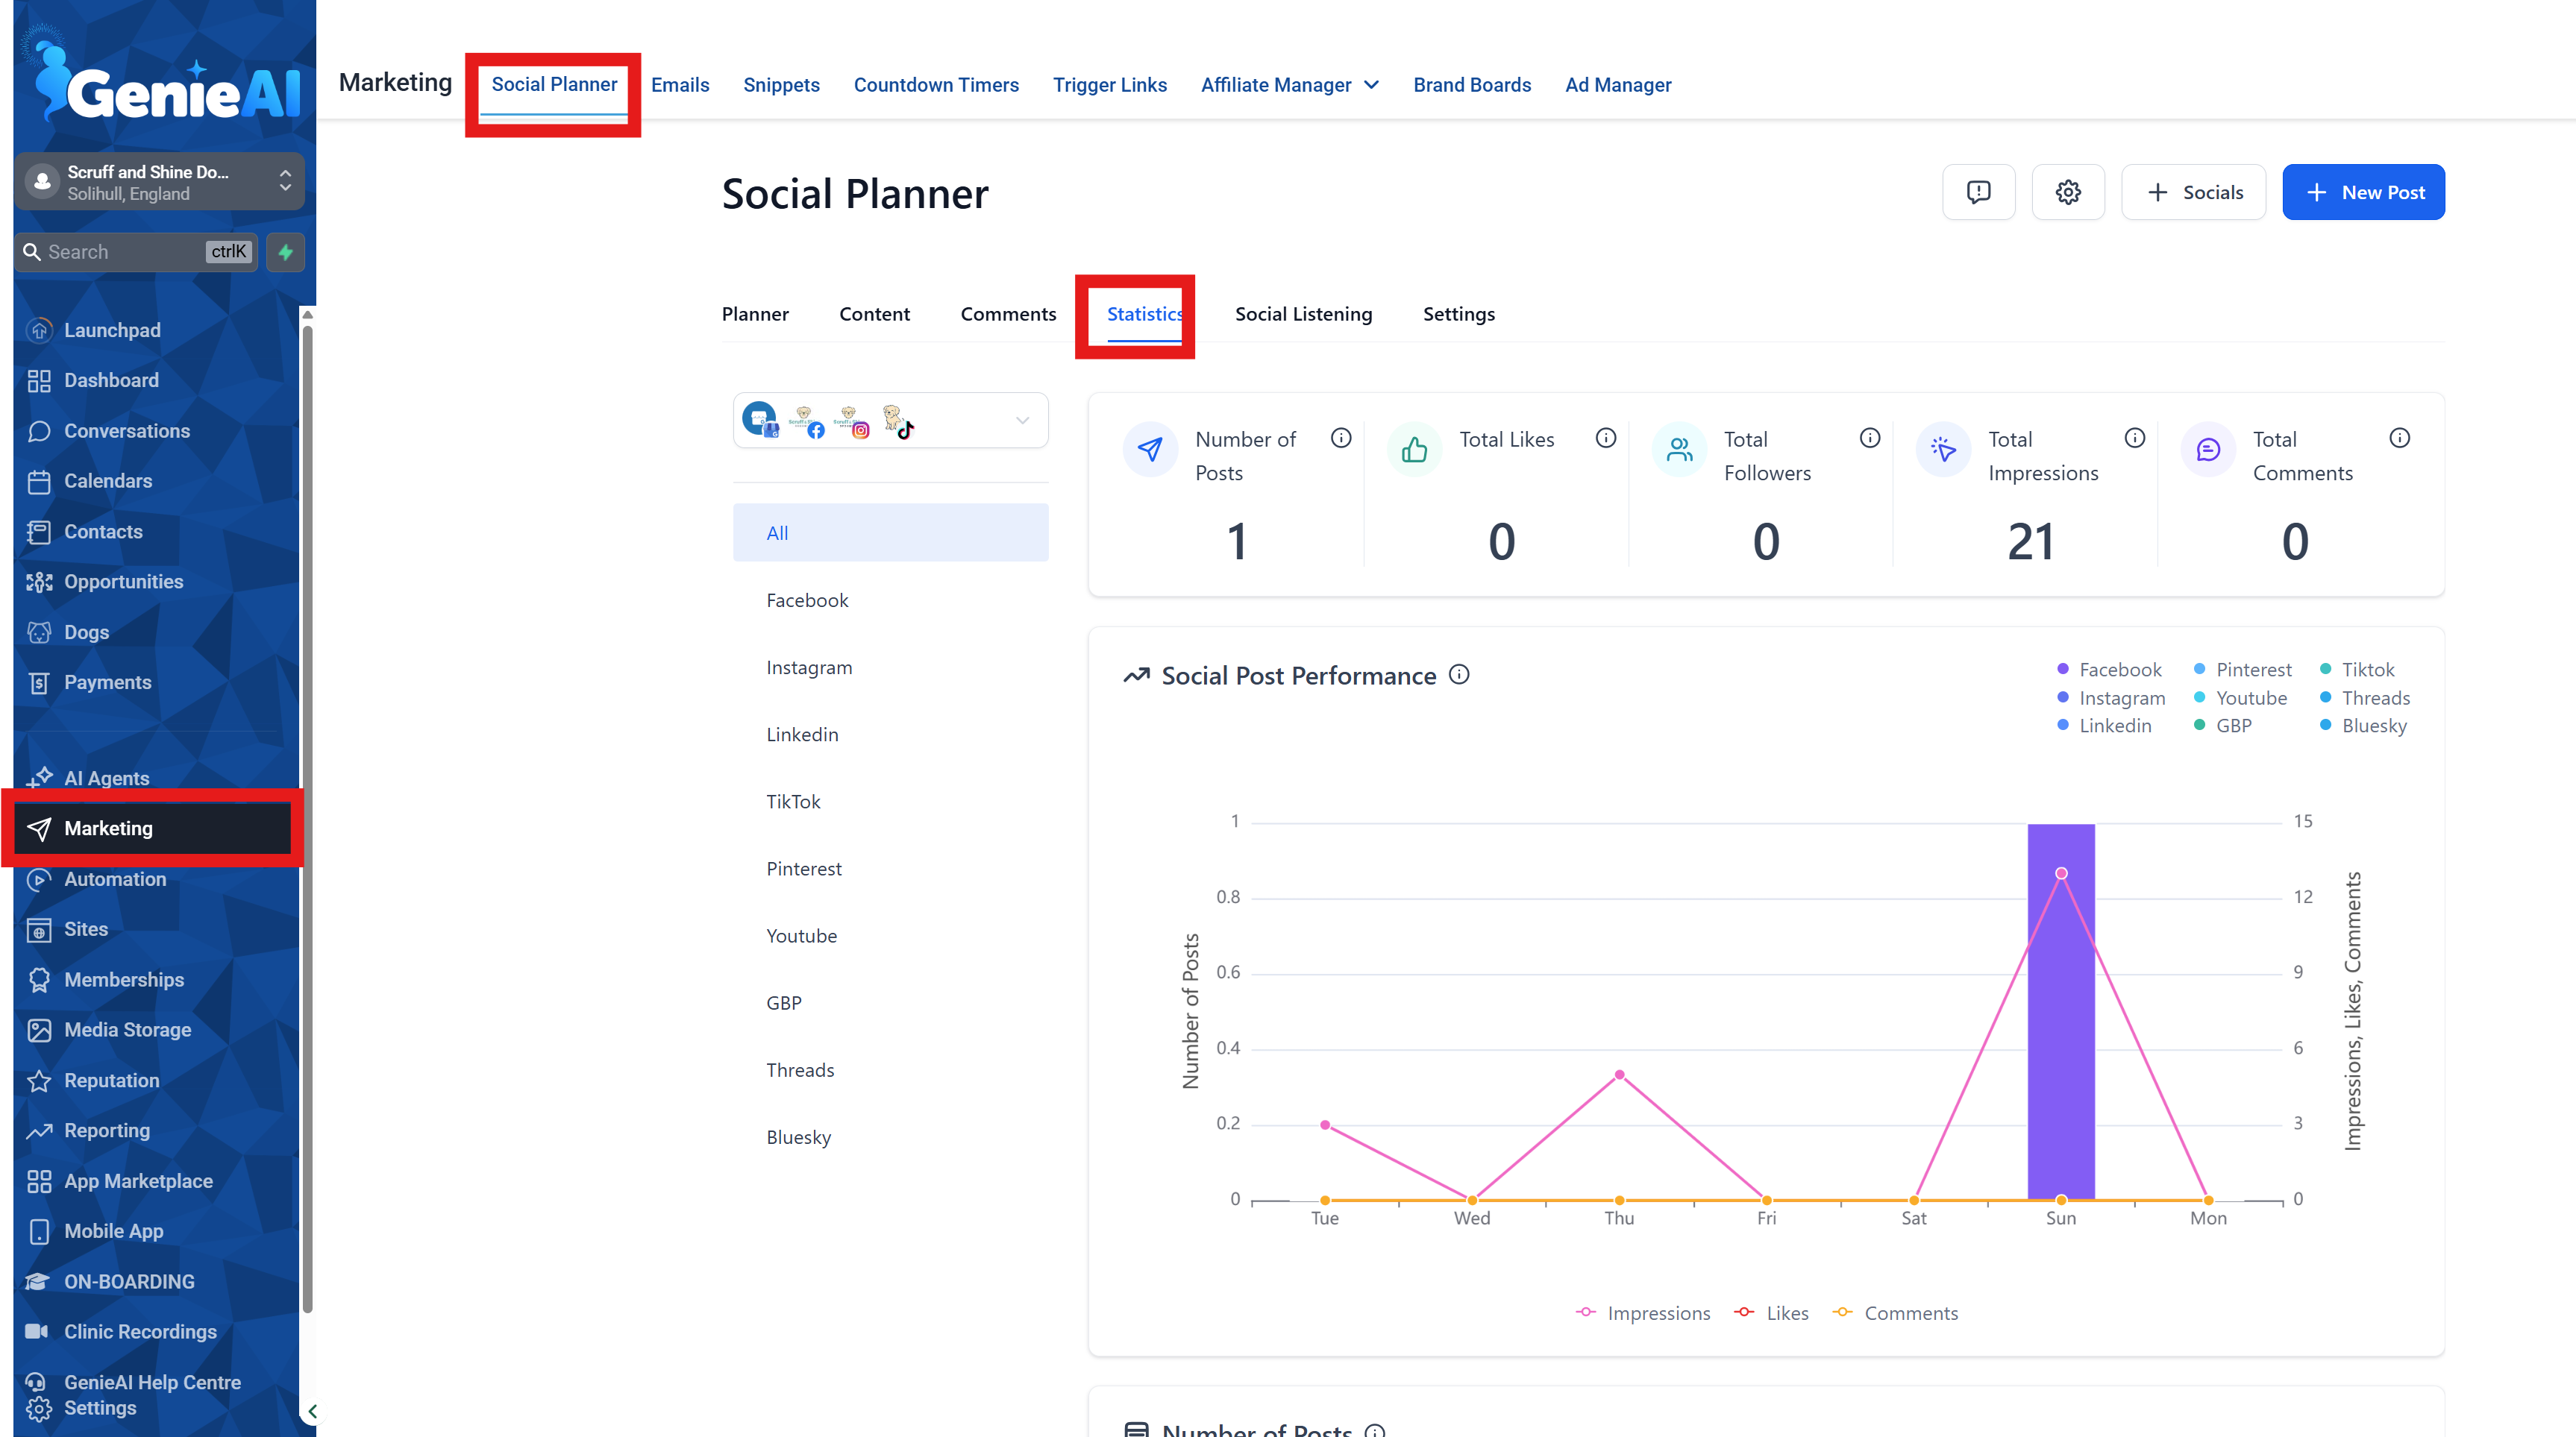Open the Emails menu item

coord(680,85)
